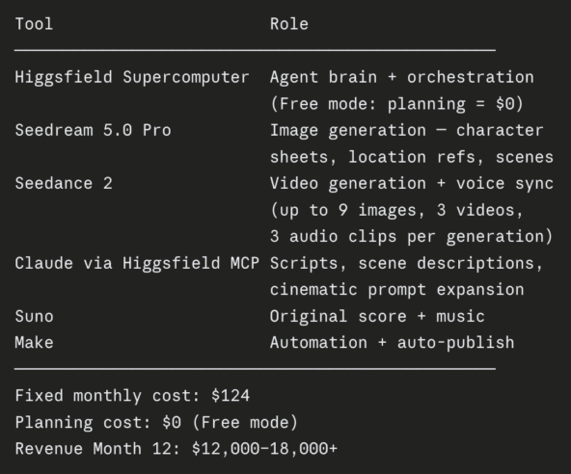Click the Seedream 5.0 Pro entry
Screen dimensions: 571x474
[93, 130]
